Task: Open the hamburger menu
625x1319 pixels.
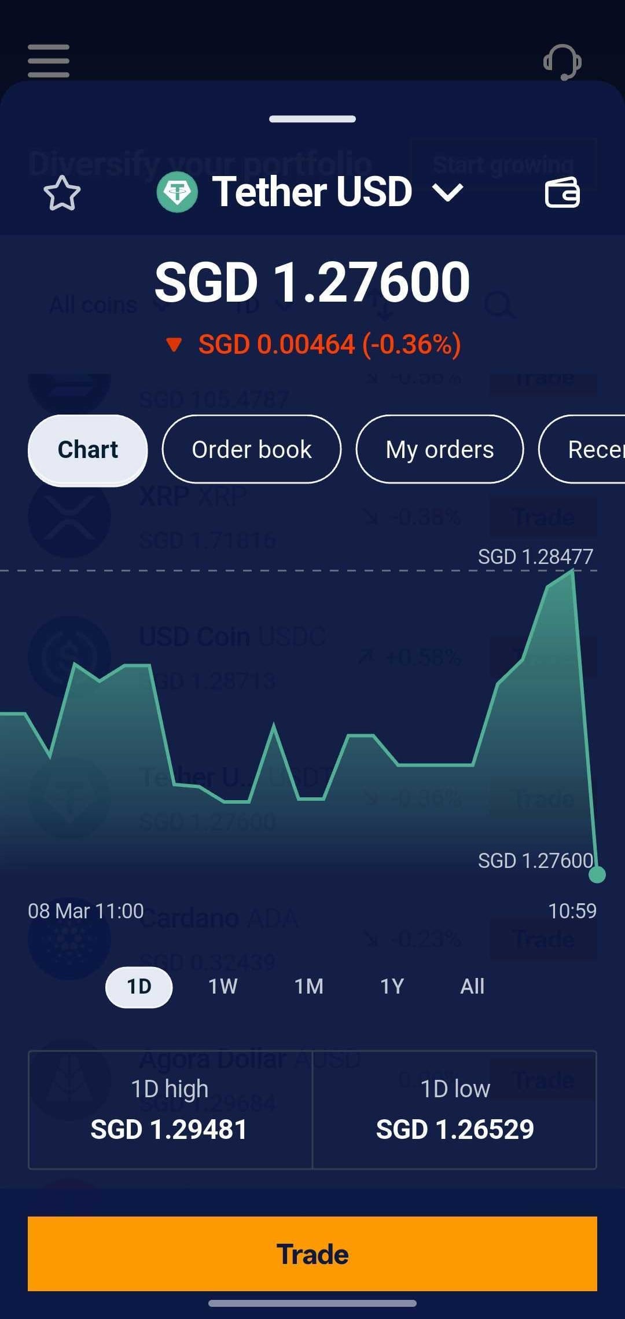Action: (49, 61)
